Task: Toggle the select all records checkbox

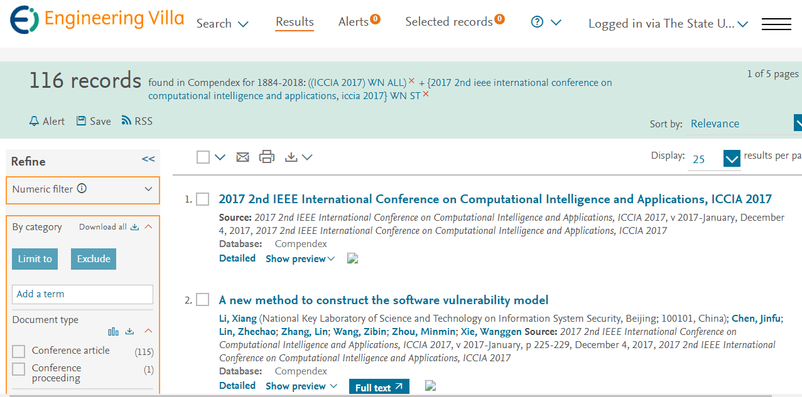Action: point(203,157)
